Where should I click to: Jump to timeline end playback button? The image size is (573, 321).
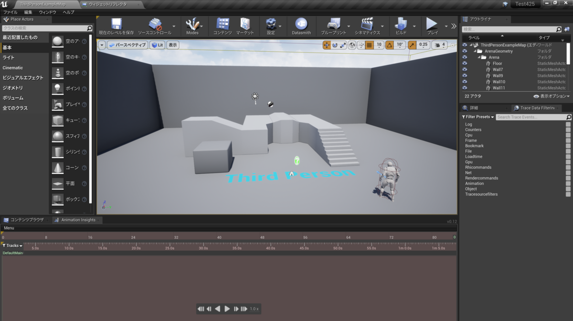tap(244, 309)
